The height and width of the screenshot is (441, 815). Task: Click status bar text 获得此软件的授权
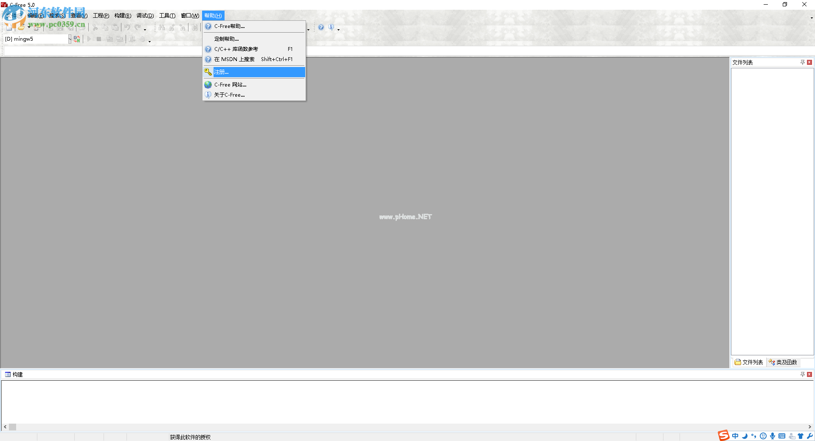click(190, 437)
